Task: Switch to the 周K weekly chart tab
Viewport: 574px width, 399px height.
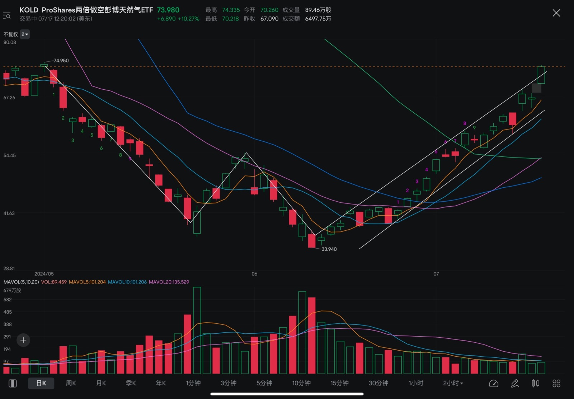Action: tap(71, 383)
